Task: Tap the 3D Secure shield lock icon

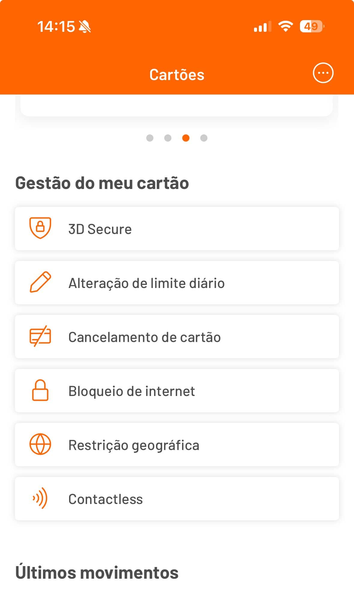Action: coord(40,228)
